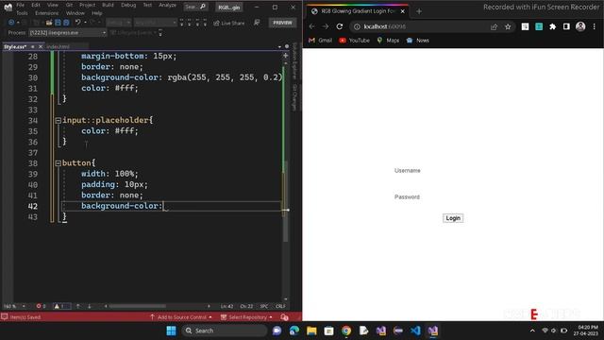Click the warnings triangle indicator below editor
The width and height of the screenshot is (604, 340).
pyautogui.click(x=61, y=306)
